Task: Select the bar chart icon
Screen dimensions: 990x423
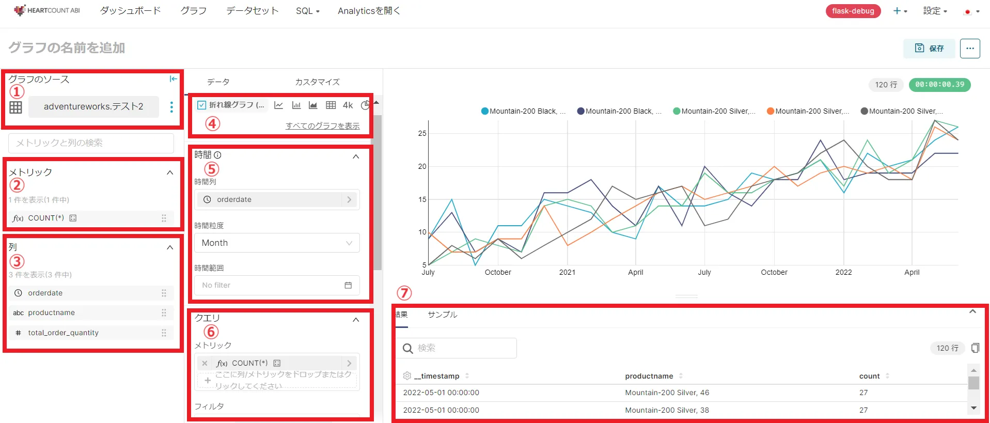Action: click(296, 105)
